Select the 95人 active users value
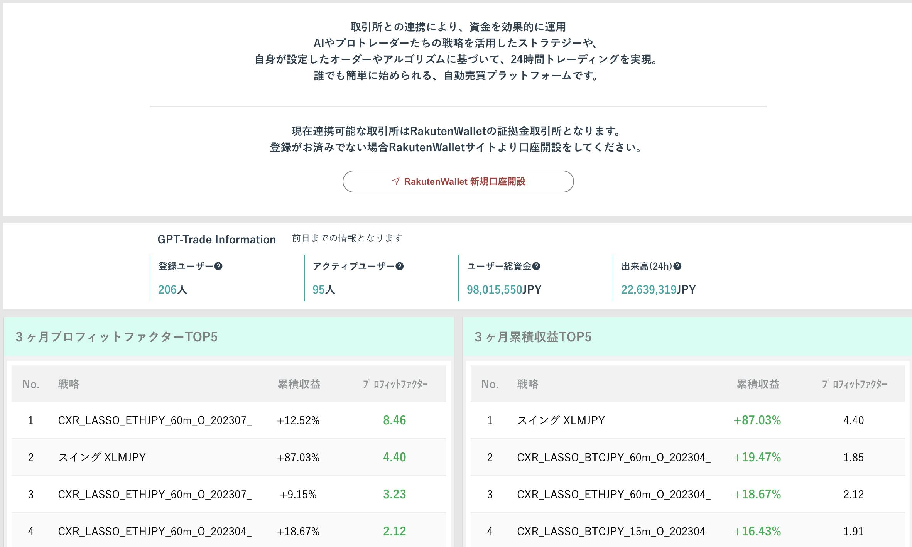The width and height of the screenshot is (912, 547). (324, 290)
